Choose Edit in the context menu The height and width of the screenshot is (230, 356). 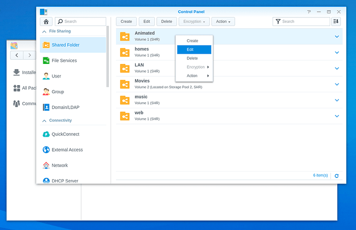[194, 50]
